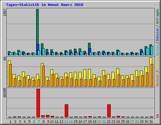Click the title 'Tages-Statistik im Monat Maerz 2010'
The width and height of the screenshot is (161, 125).
click(x=45, y=5)
